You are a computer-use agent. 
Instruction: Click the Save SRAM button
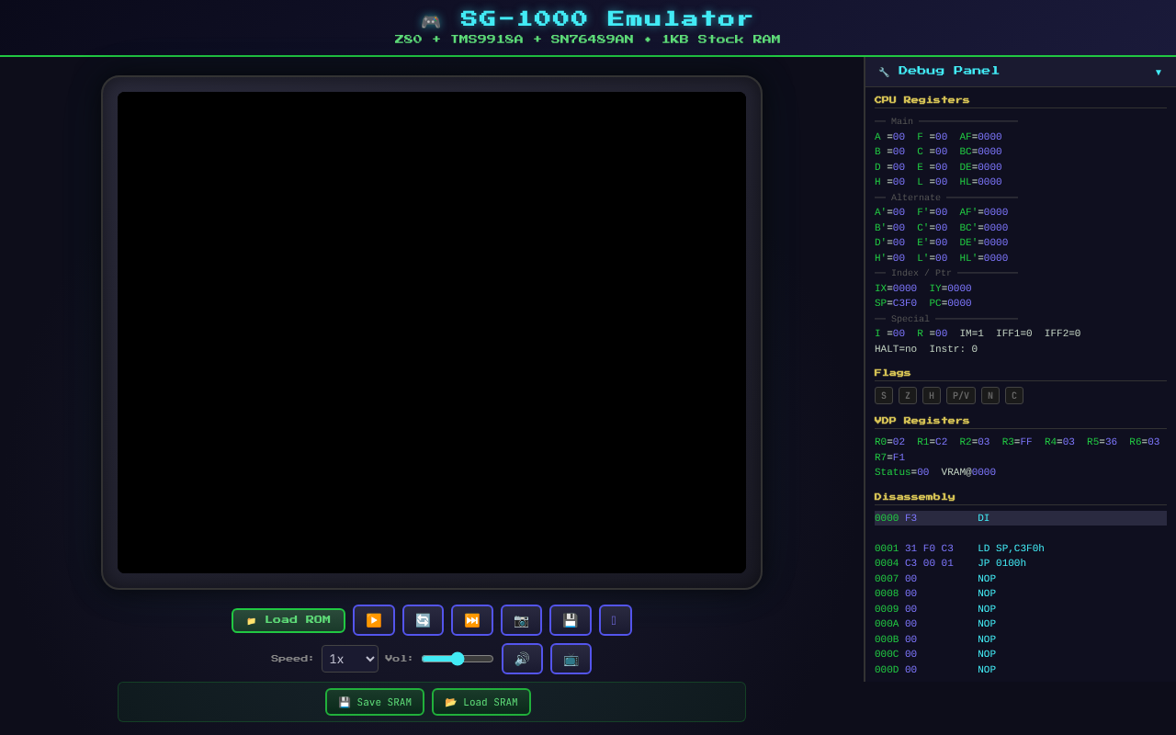point(375,702)
